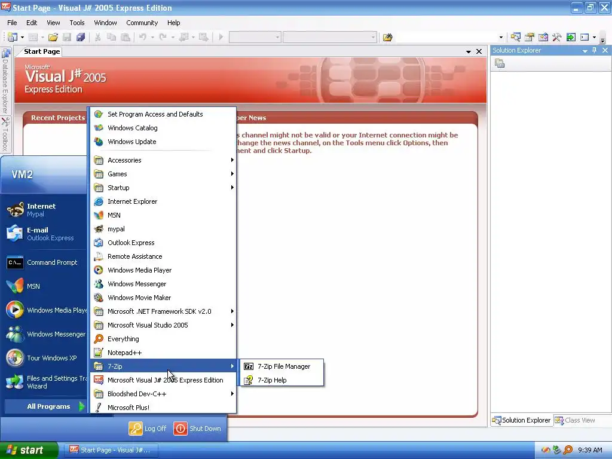Screen dimensions: 612x459
Task: Open Remote Assistance entry
Action: point(163,256)
